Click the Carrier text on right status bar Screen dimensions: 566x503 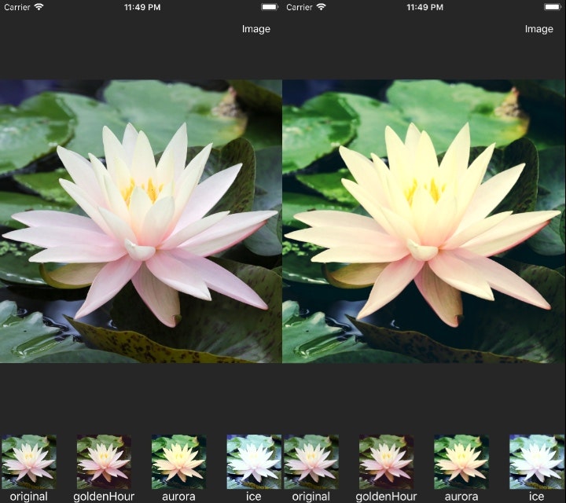(x=300, y=7)
